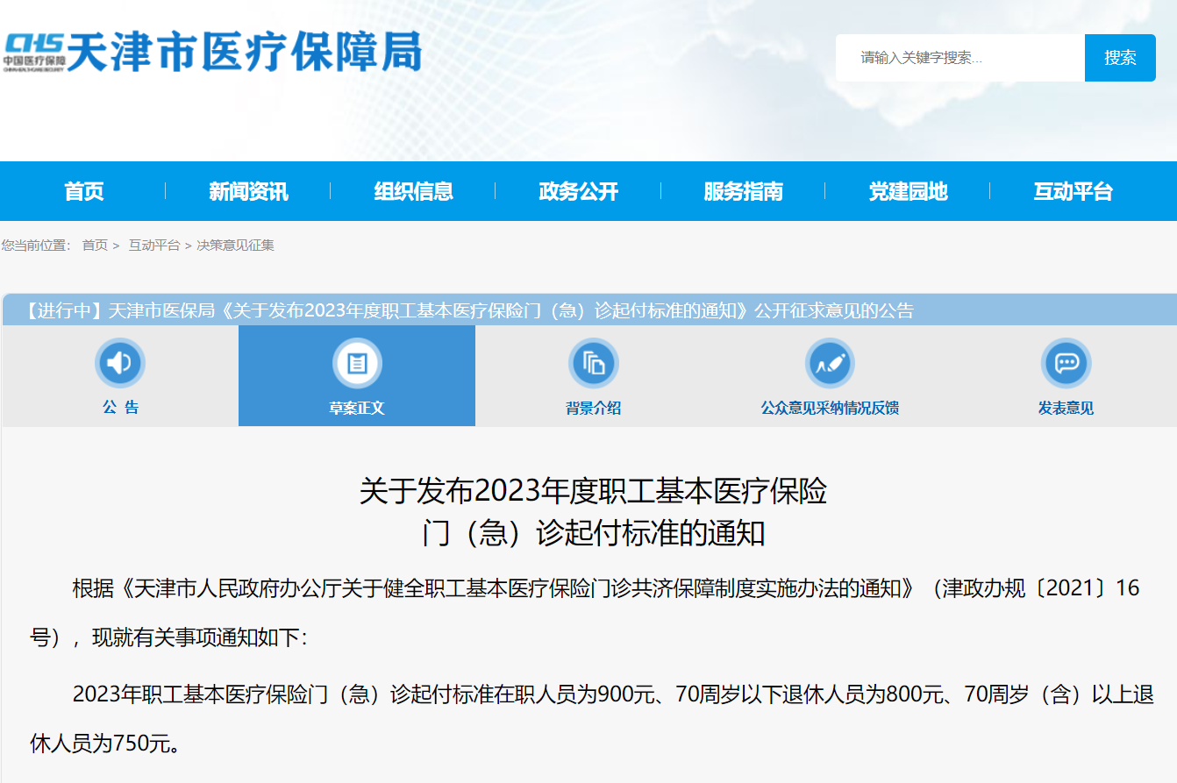Viewport: 1177px width, 783px height.
Task: Go to the 发表意见 tab label
Action: [x=1066, y=409]
